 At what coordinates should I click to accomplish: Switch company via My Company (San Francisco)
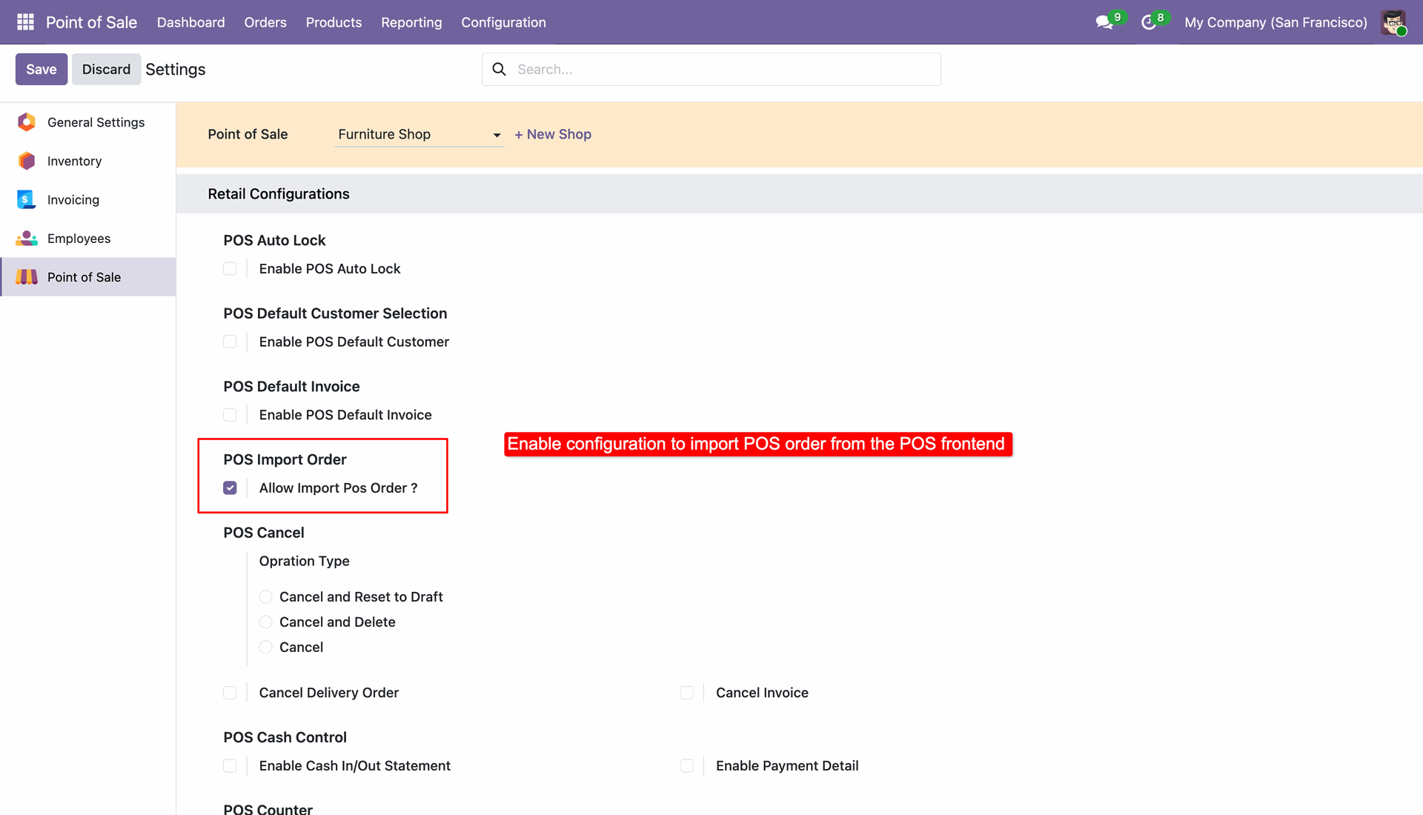tap(1276, 22)
